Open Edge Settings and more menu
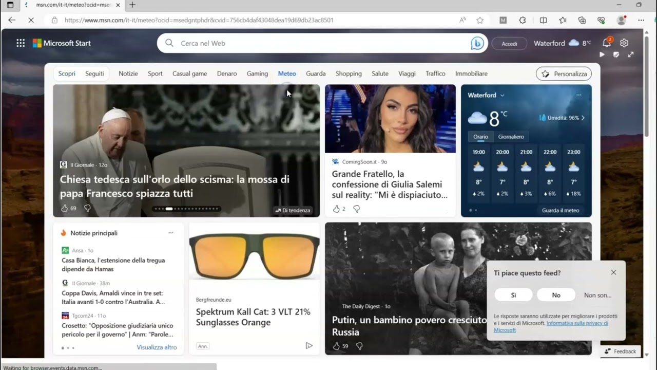Screen dimensions: 657x370 [641, 20]
